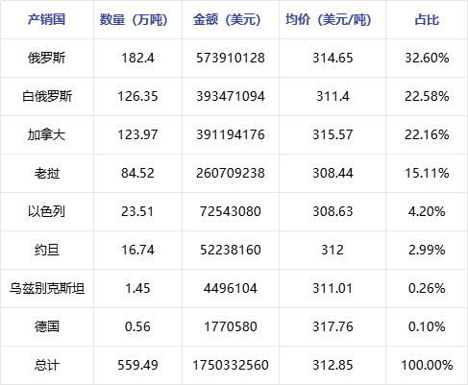Select the 乌兹别克斯坦 row label
The image size is (468, 385).
tap(47, 288)
